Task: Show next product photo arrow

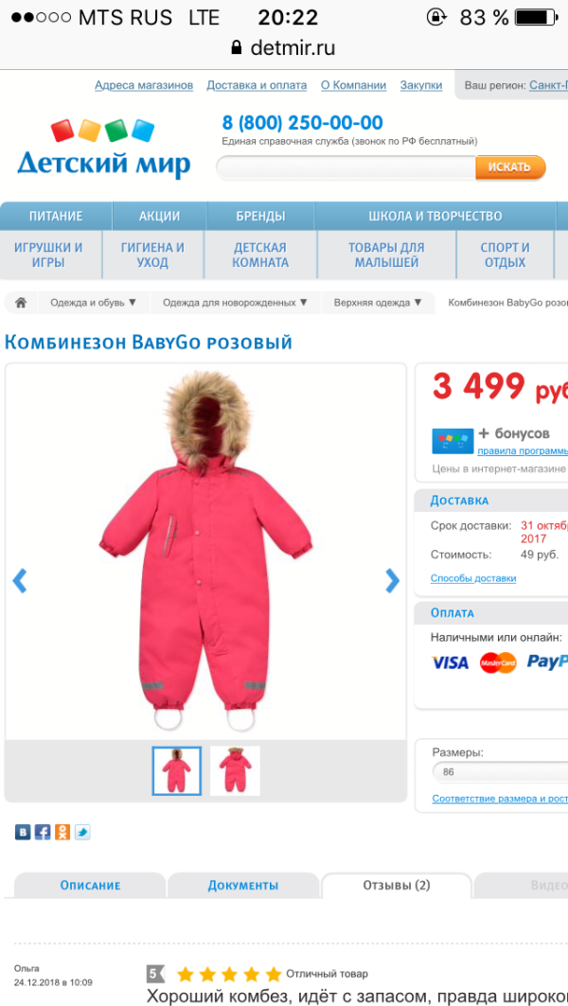Action: click(x=392, y=581)
